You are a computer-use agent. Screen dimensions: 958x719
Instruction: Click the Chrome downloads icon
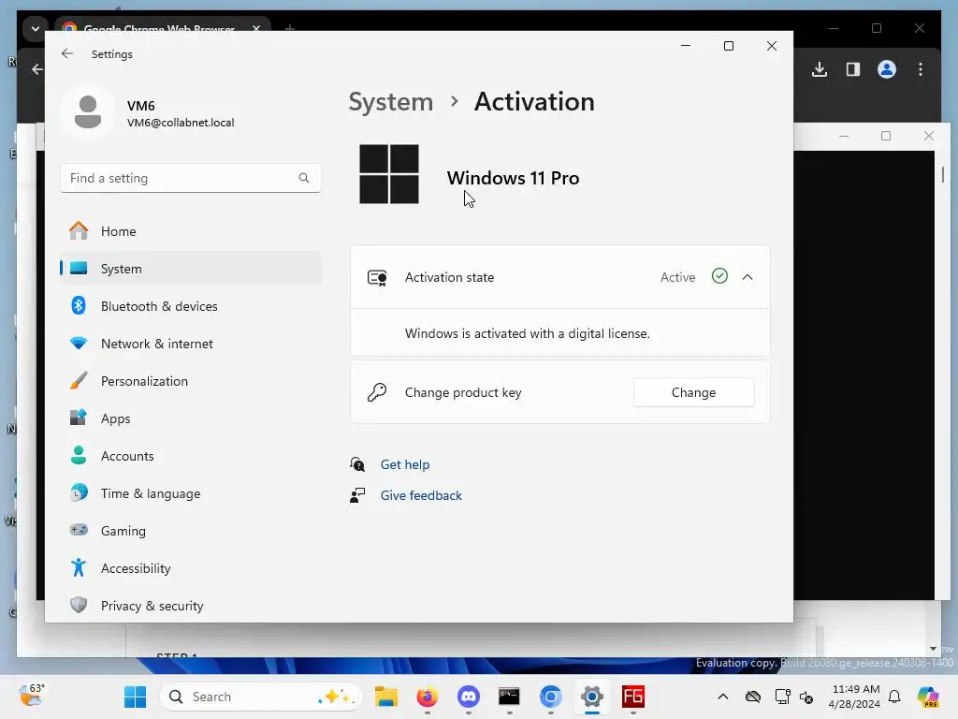pos(820,69)
